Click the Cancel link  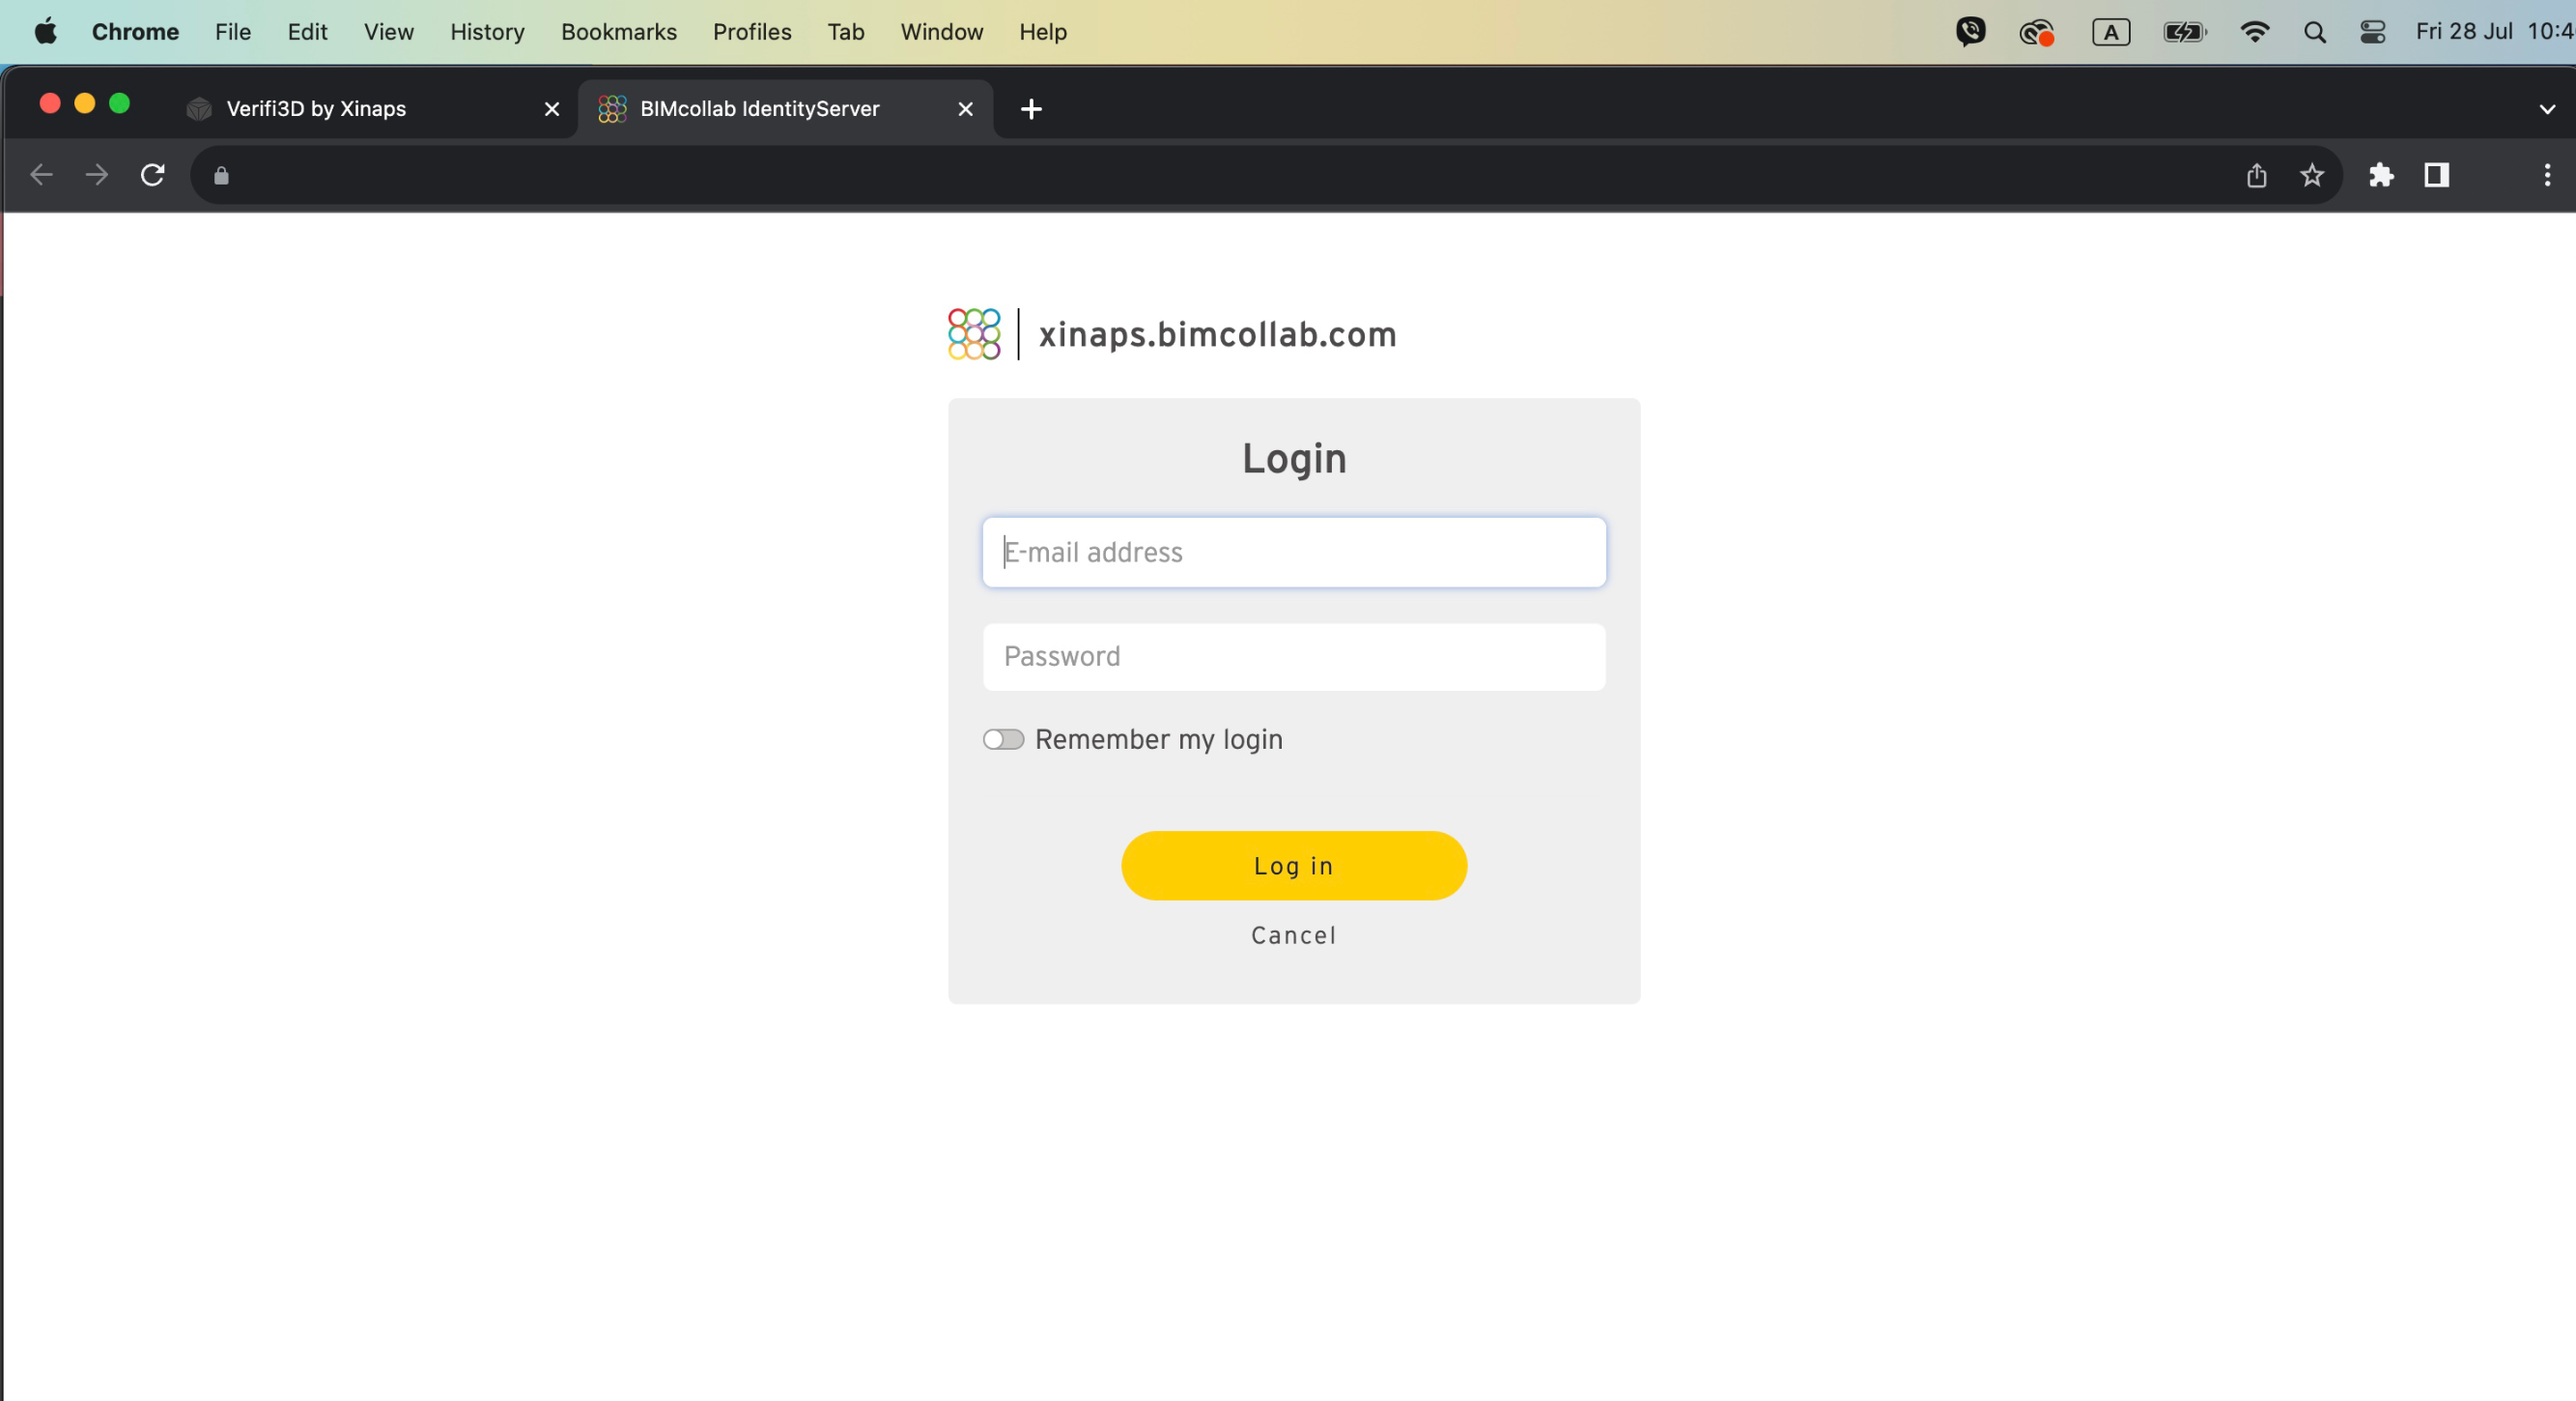[x=1294, y=935]
